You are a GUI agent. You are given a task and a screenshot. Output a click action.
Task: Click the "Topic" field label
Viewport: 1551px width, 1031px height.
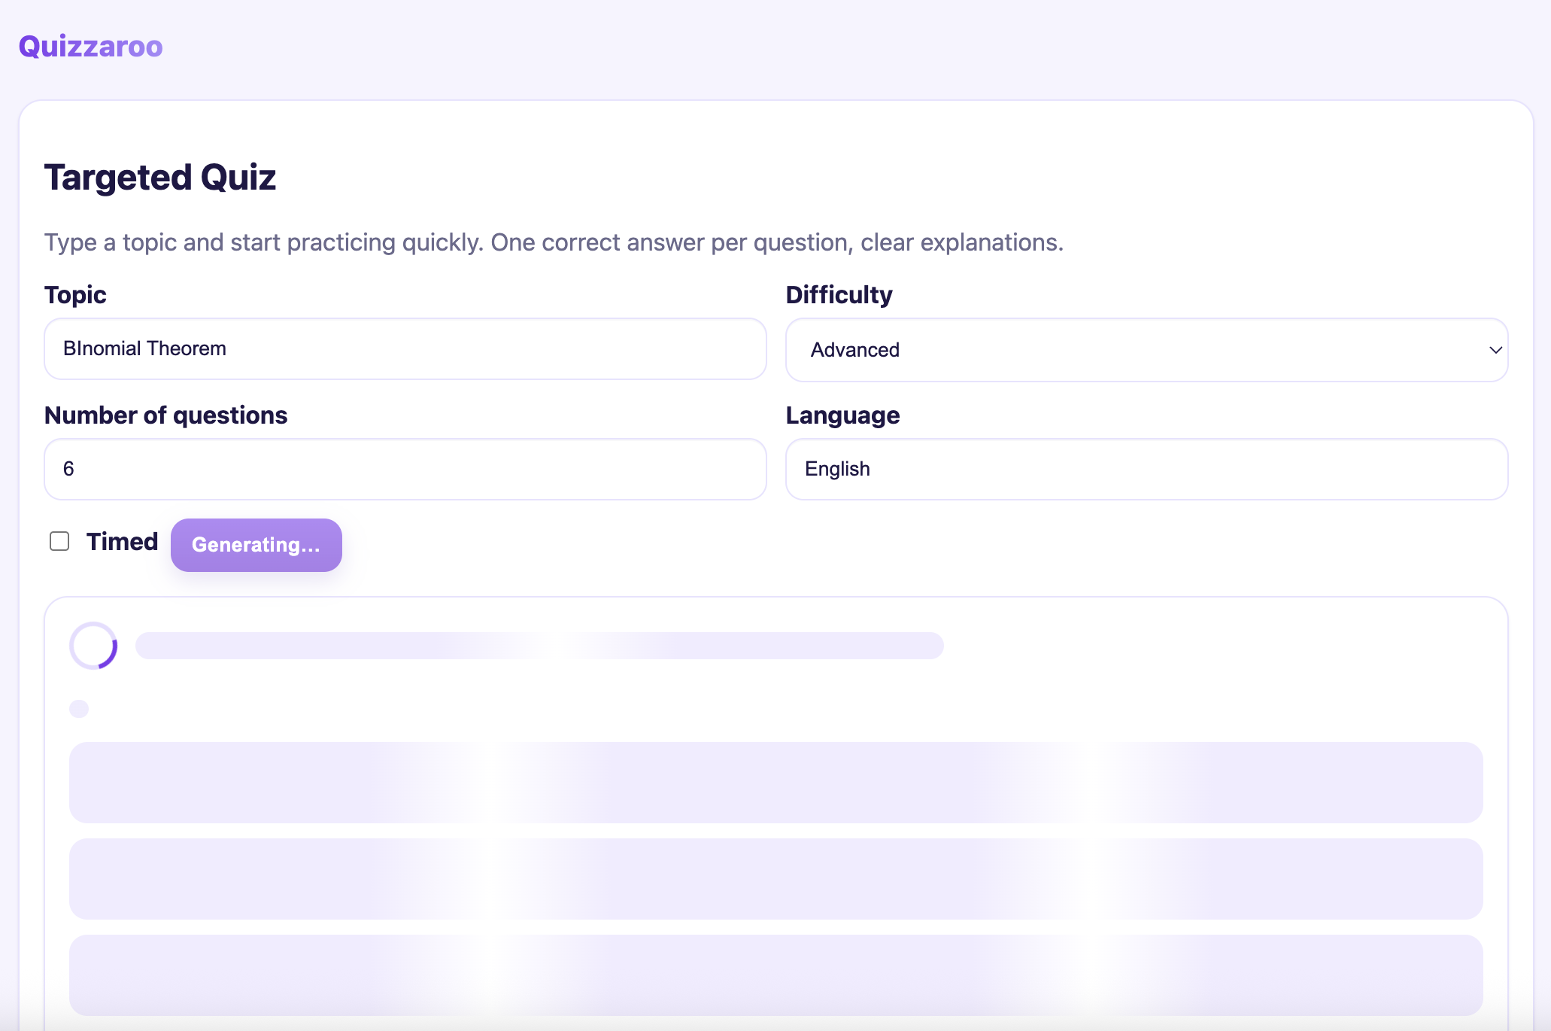(75, 295)
